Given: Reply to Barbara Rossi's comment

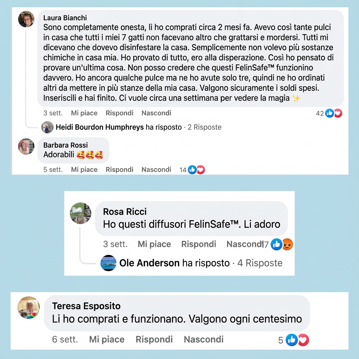Looking at the screenshot, I should (x=120, y=170).
